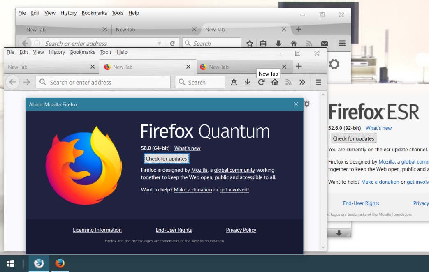Viewport: 429px width, 272px height.
Task: Select the last New Tab in the Quantum window
Action: [244, 67]
